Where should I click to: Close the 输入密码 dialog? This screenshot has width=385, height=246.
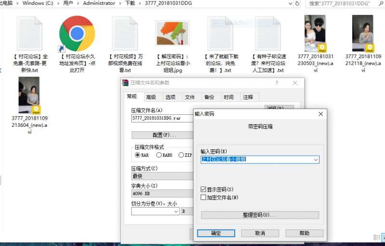click(321, 114)
